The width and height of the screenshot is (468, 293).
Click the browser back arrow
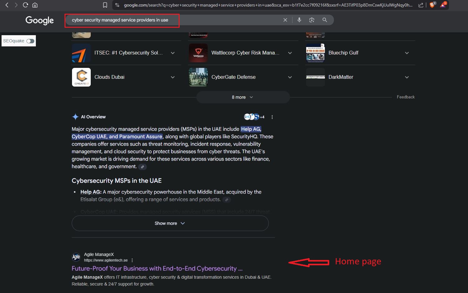point(7,5)
